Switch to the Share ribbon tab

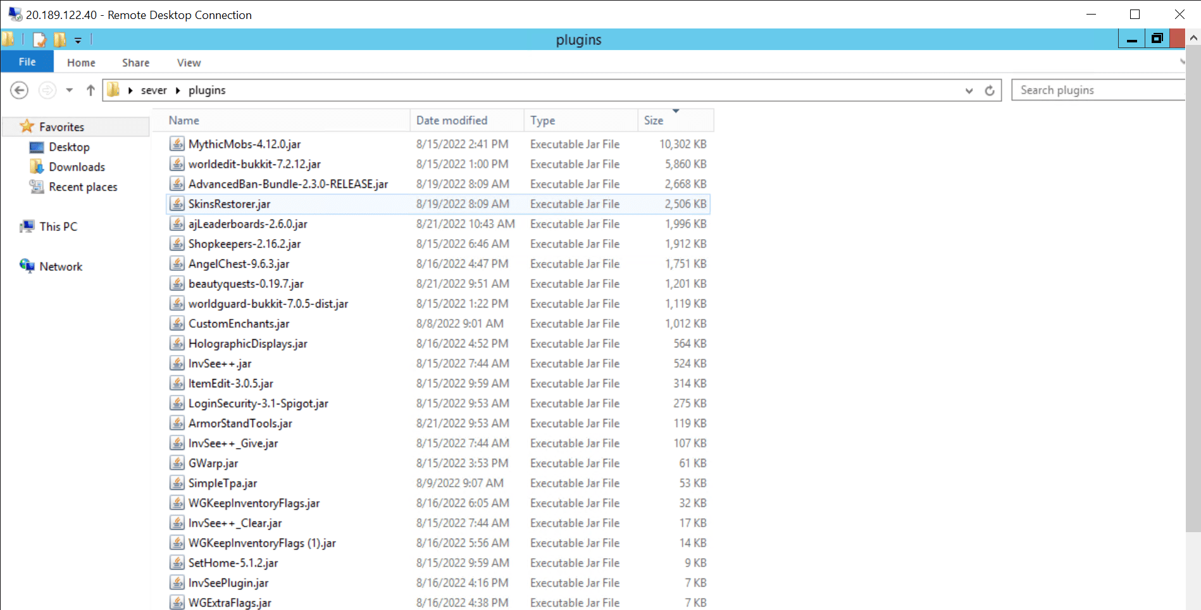135,63
